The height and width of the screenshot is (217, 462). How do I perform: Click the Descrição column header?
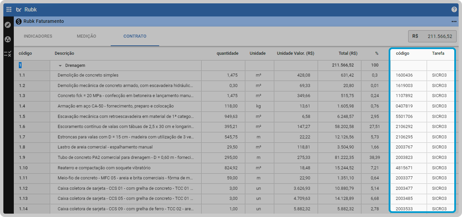click(x=64, y=53)
